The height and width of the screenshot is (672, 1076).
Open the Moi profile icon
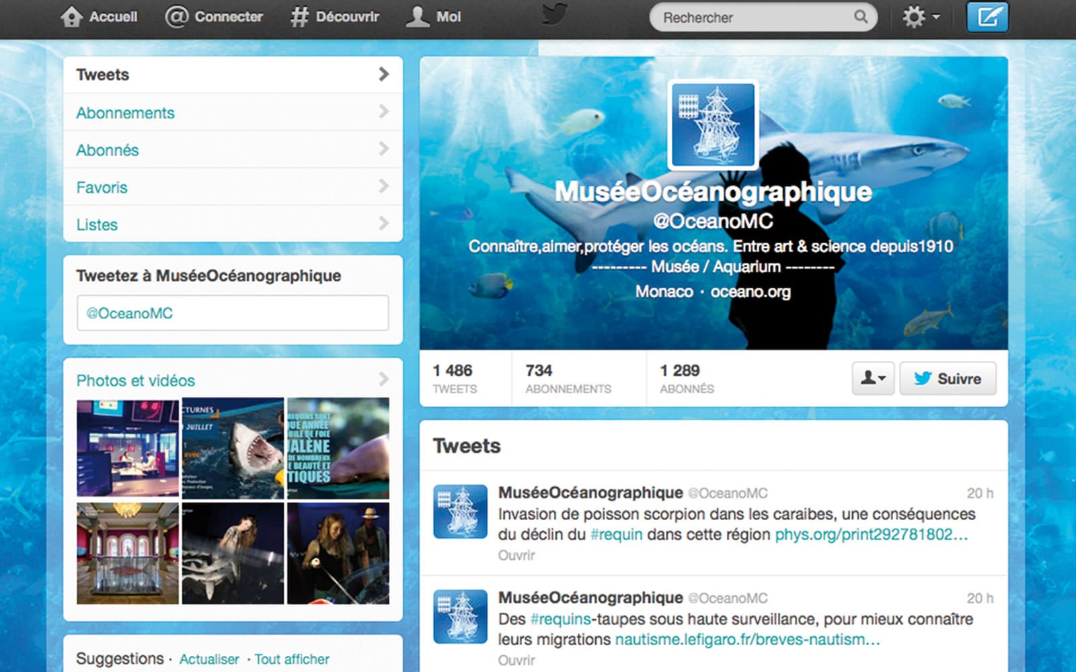418,17
